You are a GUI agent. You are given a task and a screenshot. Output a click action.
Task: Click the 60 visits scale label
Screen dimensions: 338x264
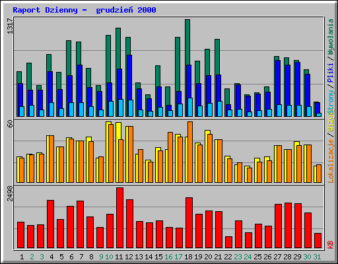coord(10,124)
